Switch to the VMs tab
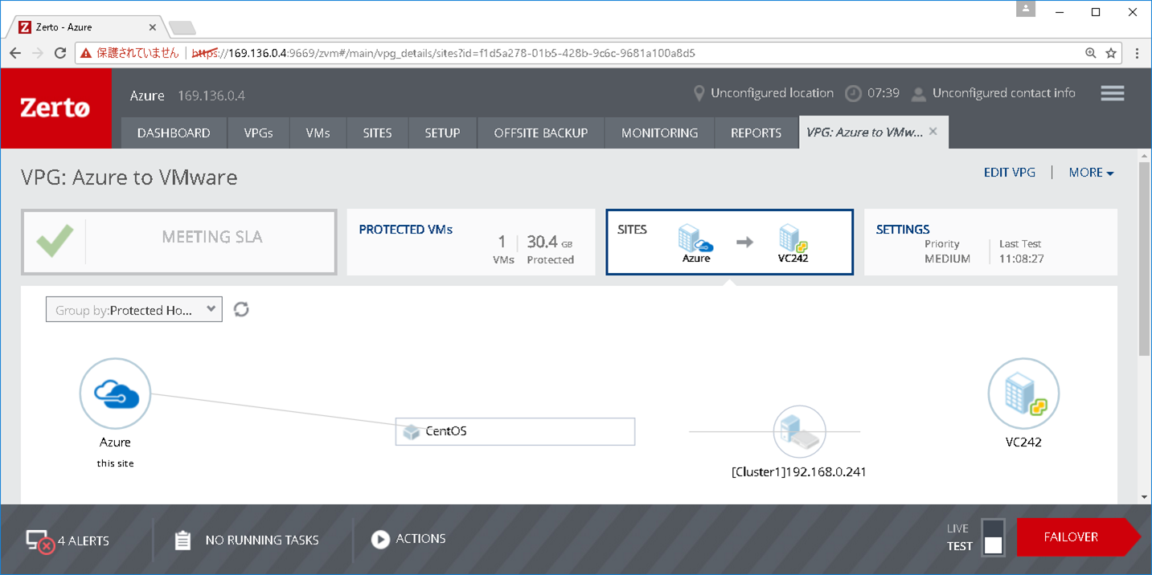The image size is (1152, 575). coord(318,133)
